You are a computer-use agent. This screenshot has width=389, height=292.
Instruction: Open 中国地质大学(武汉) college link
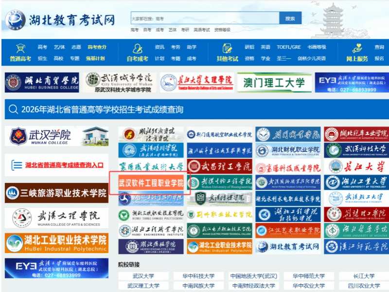(253, 276)
